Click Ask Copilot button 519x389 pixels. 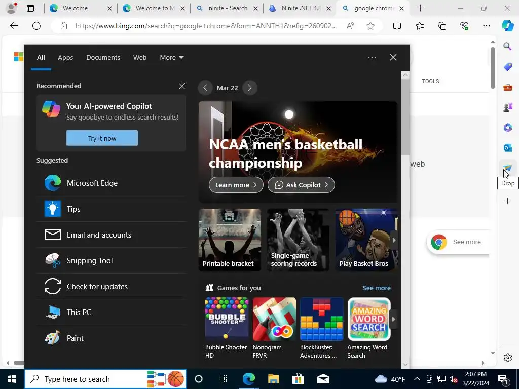pyautogui.click(x=301, y=185)
